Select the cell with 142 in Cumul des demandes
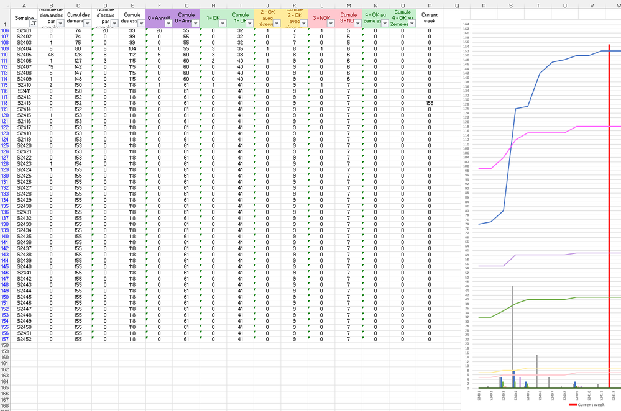This screenshot has height=411, width=621. (78, 67)
